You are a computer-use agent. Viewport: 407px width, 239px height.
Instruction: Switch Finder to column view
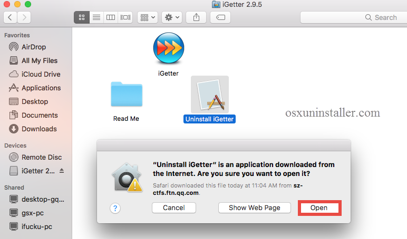tap(111, 17)
